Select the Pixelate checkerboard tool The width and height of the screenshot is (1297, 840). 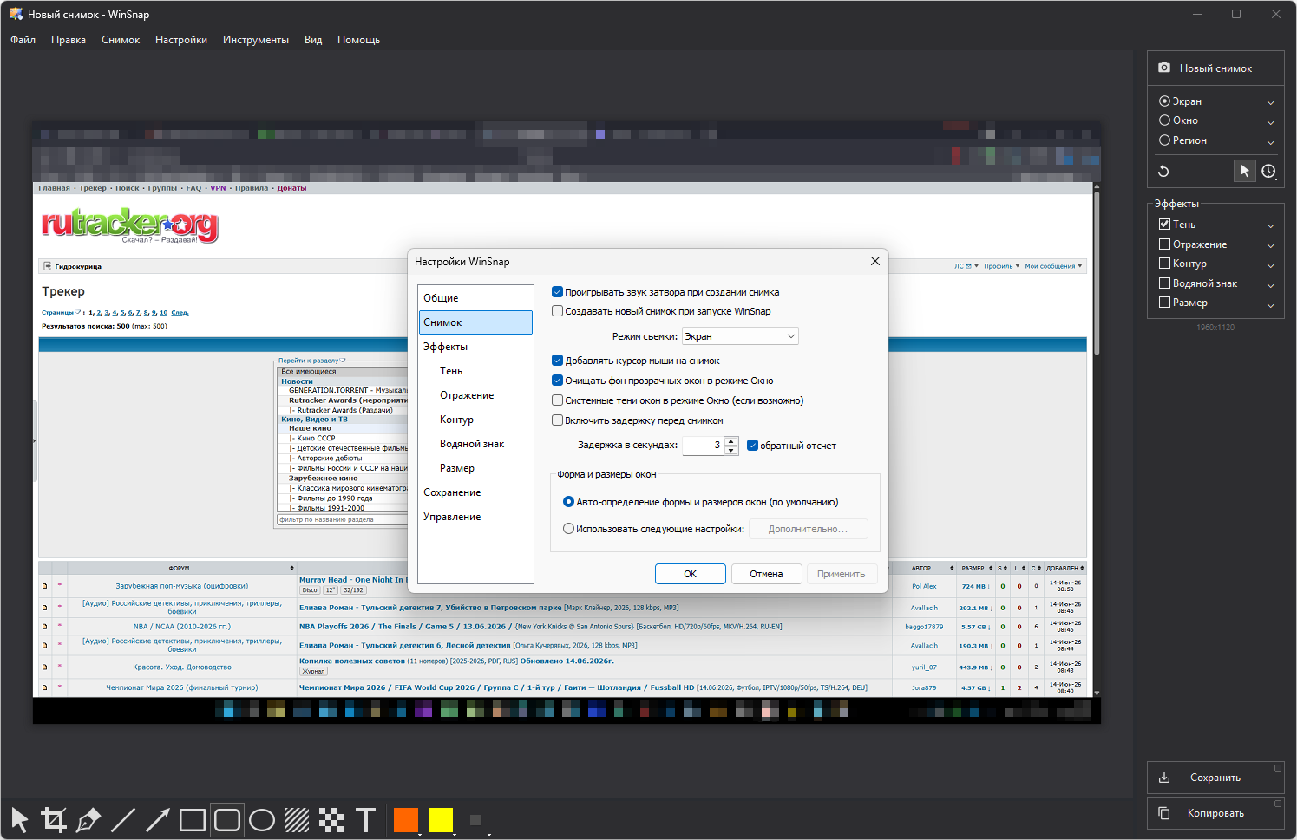331,819
